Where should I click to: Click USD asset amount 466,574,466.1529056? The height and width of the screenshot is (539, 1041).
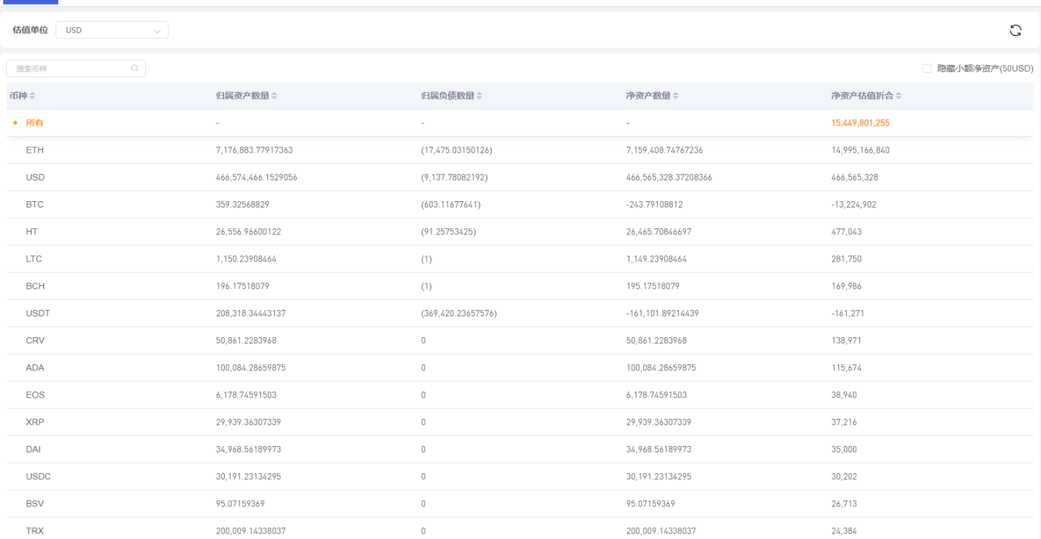pos(257,177)
